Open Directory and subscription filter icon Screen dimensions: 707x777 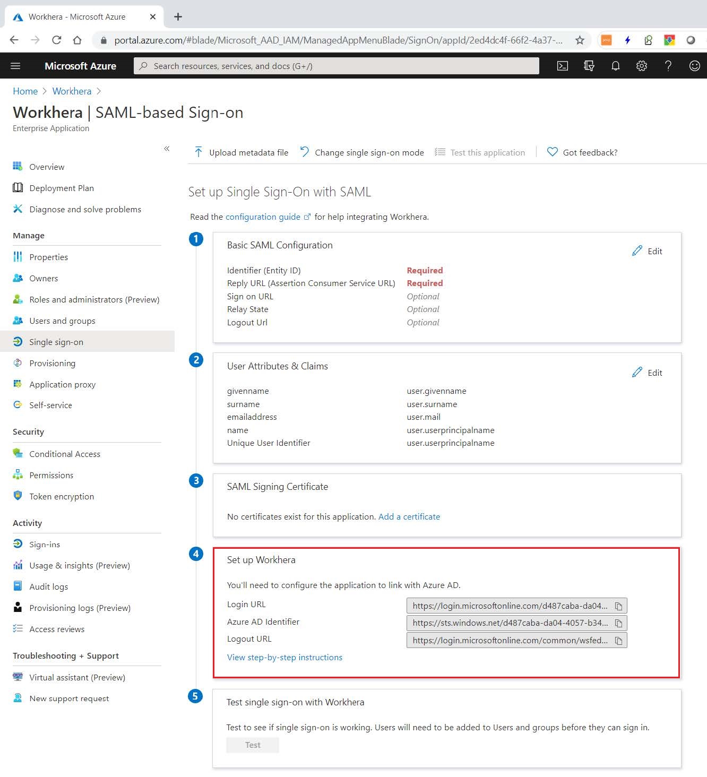[x=589, y=66]
